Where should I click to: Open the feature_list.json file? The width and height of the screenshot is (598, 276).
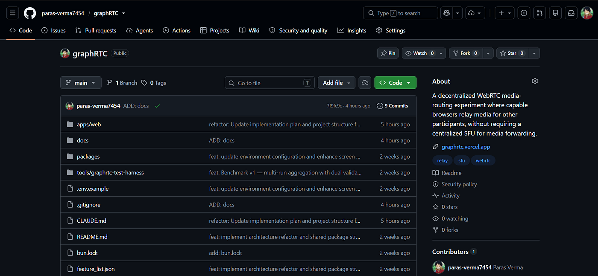96,269
